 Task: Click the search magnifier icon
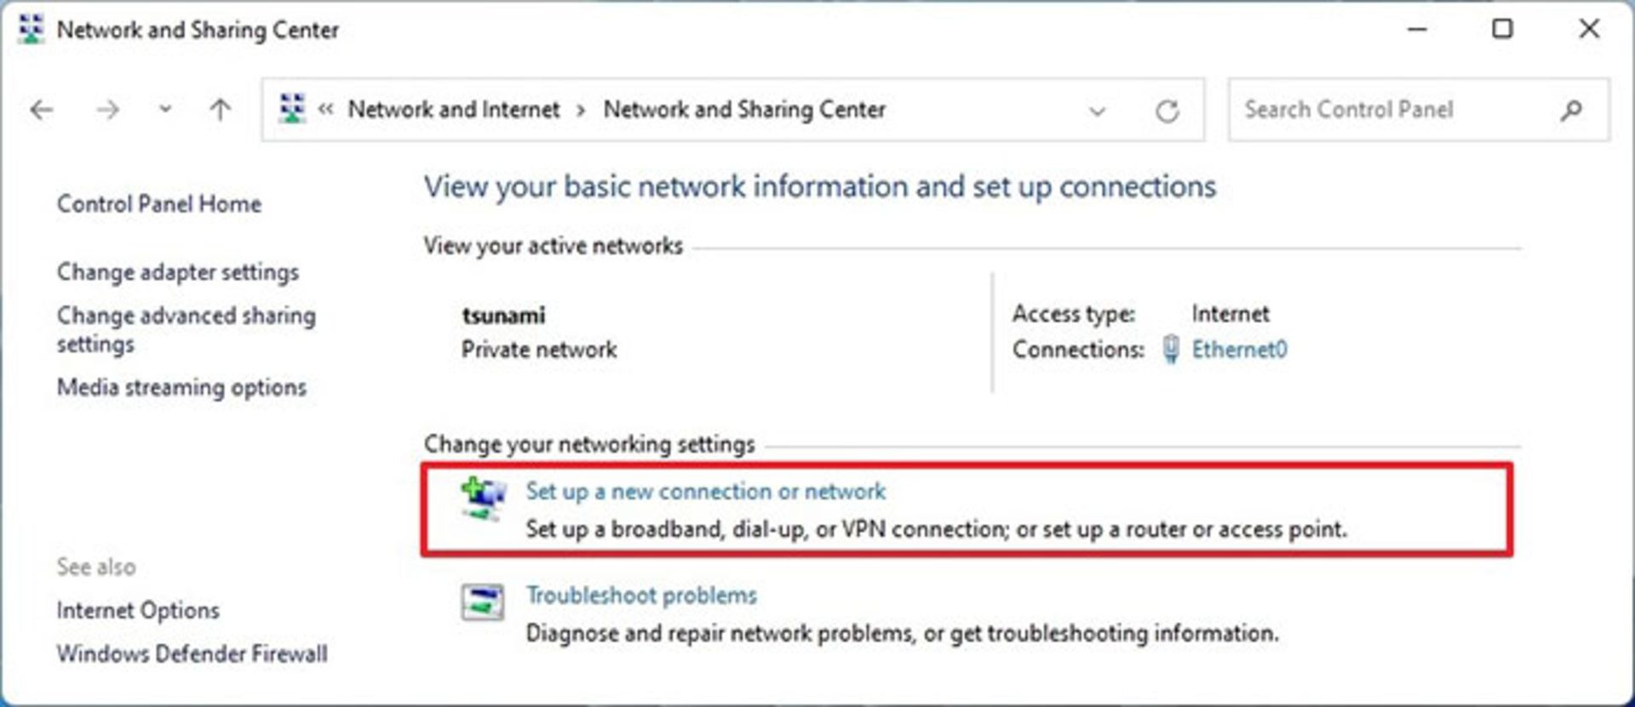(1571, 110)
